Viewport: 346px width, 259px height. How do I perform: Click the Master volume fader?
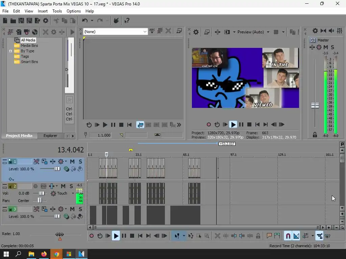[315, 106]
